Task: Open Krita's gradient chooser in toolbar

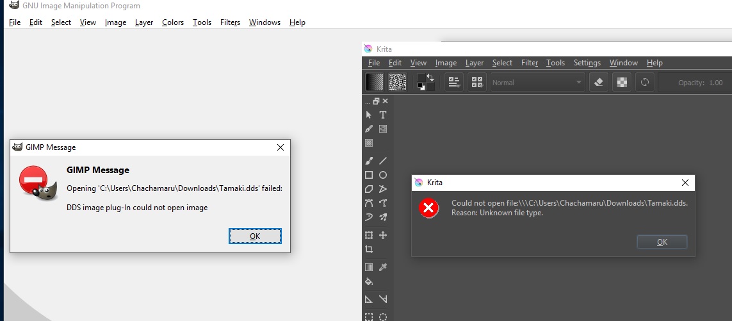Action: (375, 82)
